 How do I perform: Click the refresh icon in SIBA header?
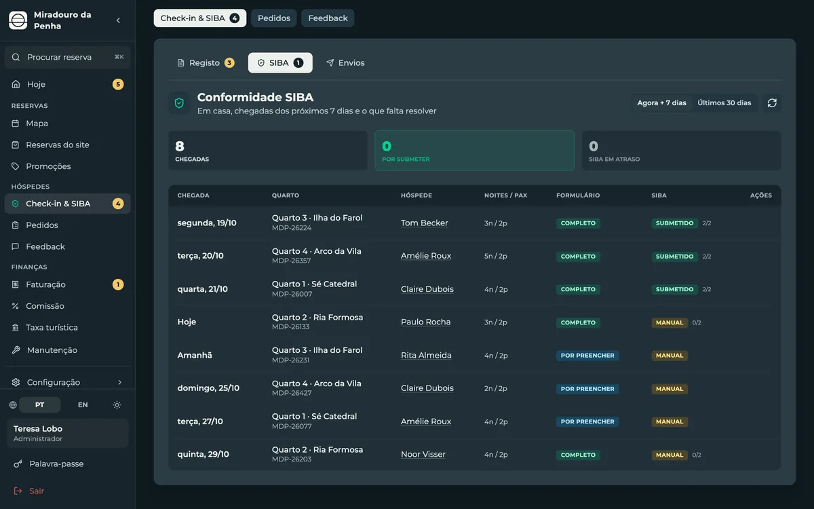pos(772,103)
